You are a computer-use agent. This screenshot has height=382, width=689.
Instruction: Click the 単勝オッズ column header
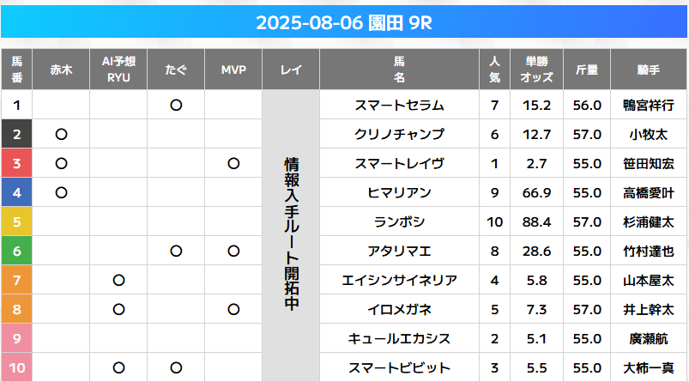click(x=536, y=70)
